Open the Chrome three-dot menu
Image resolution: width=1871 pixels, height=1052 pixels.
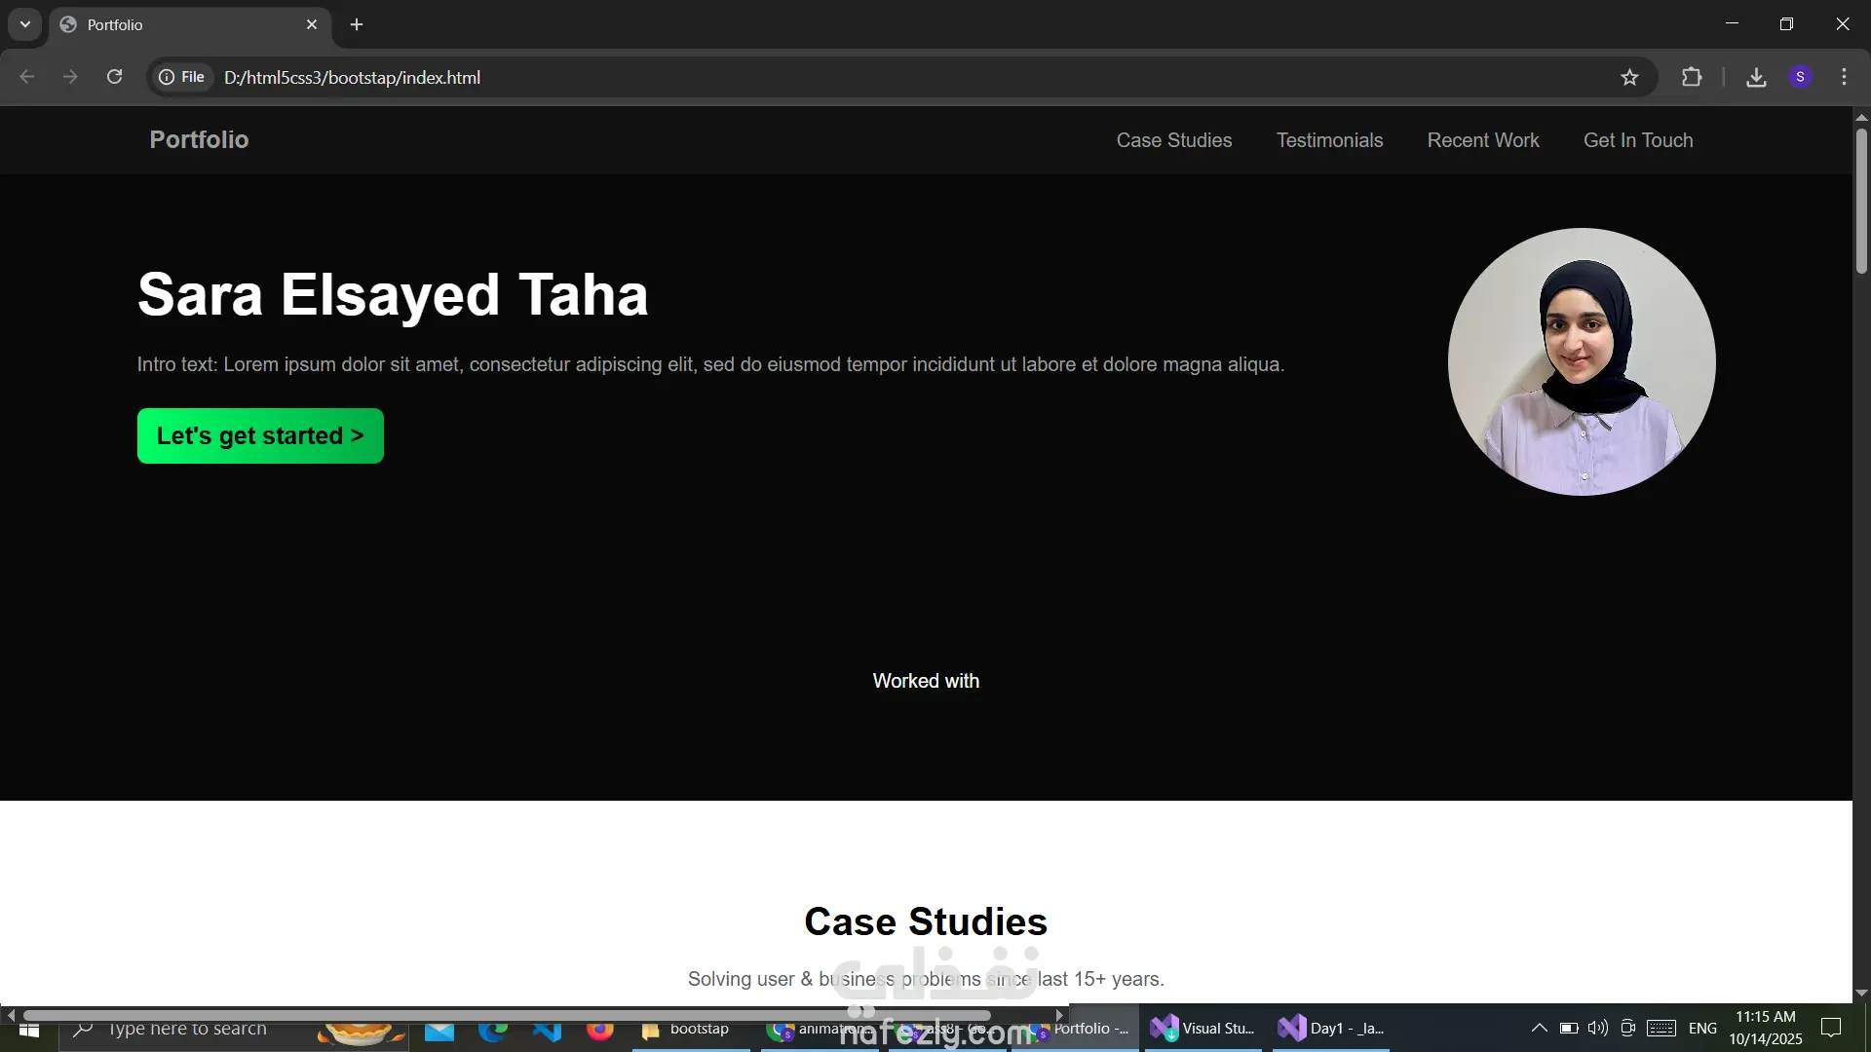tap(1844, 77)
